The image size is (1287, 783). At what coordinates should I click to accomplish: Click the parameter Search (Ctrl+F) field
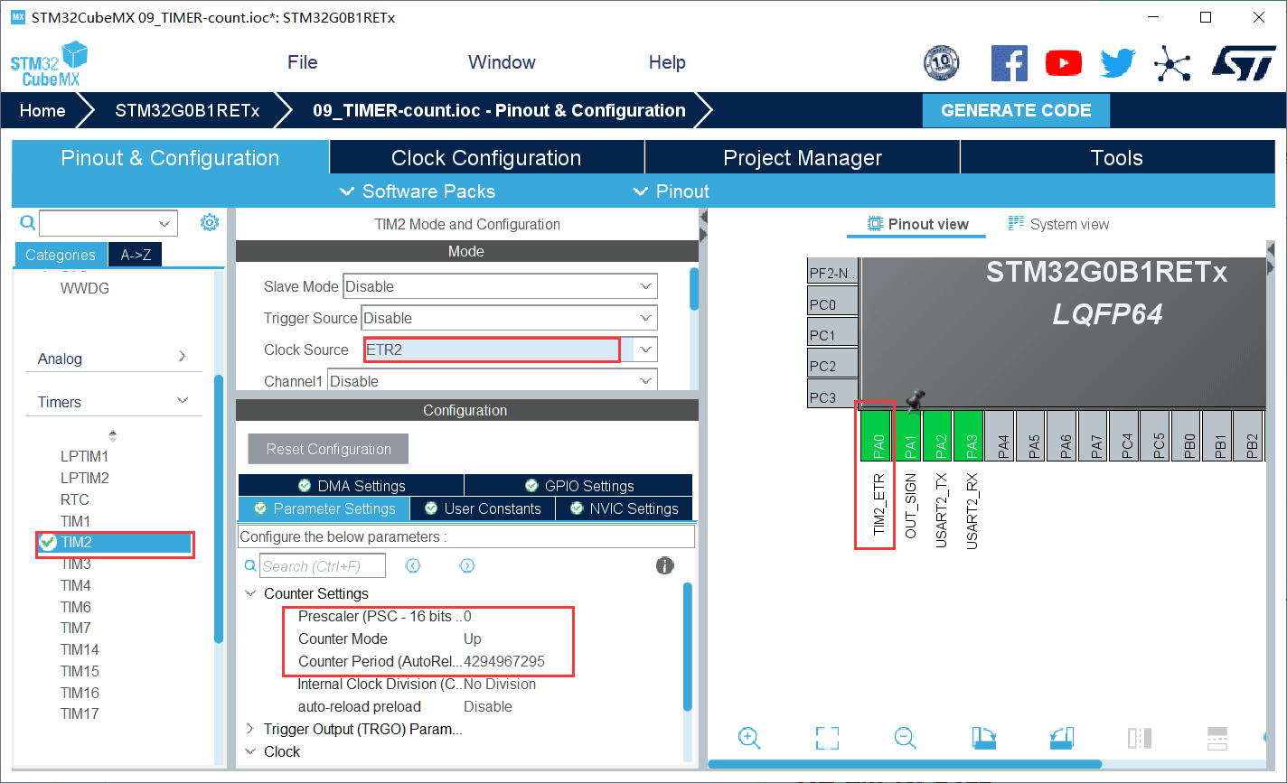[x=323, y=566]
